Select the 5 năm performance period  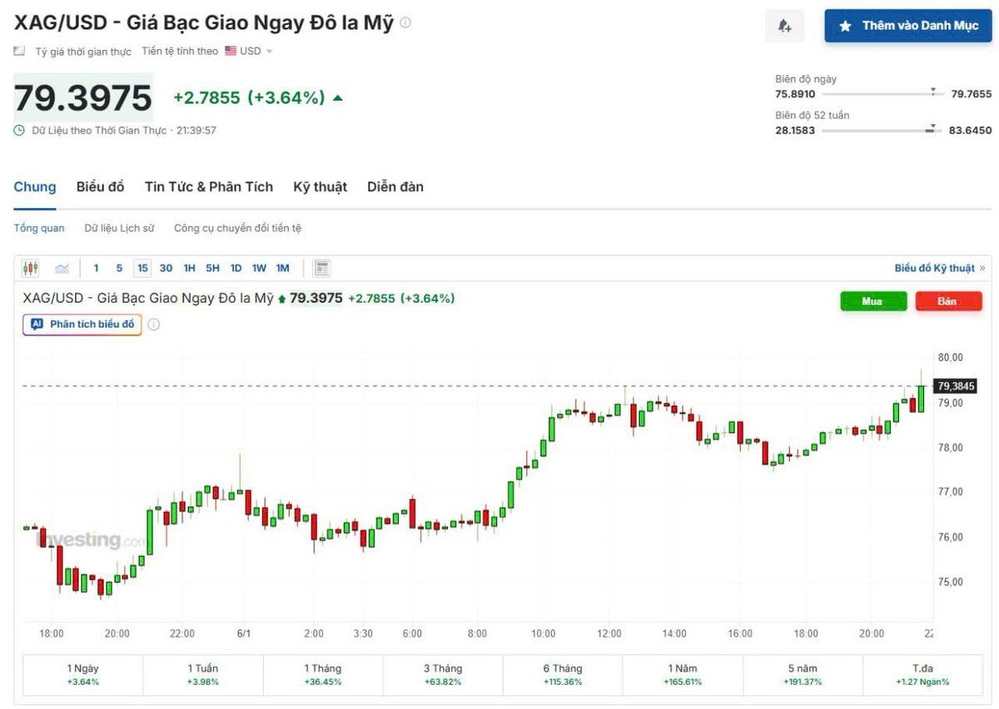point(803,675)
